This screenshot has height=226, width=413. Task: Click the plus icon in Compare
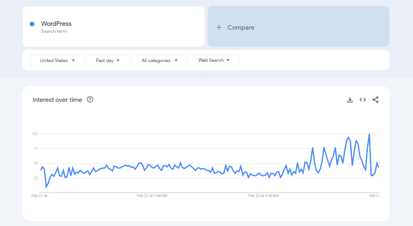(219, 27)
